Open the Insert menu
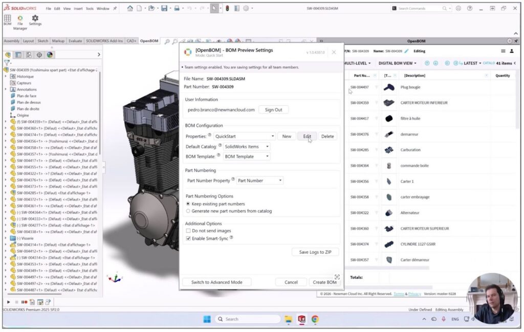 click(x=78, y=9)
